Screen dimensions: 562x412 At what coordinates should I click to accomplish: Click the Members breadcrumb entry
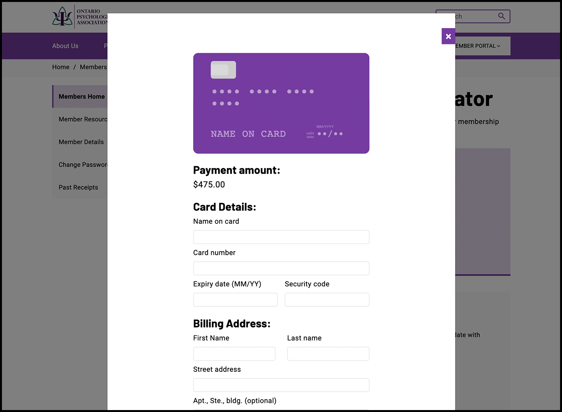93,67
